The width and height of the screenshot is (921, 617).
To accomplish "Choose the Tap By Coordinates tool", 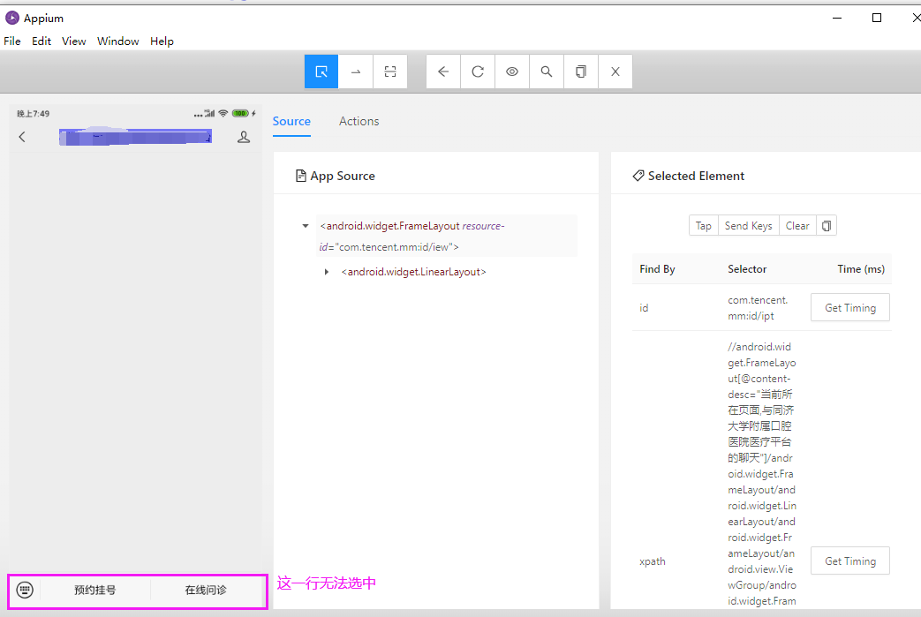I will coord(390,71).
